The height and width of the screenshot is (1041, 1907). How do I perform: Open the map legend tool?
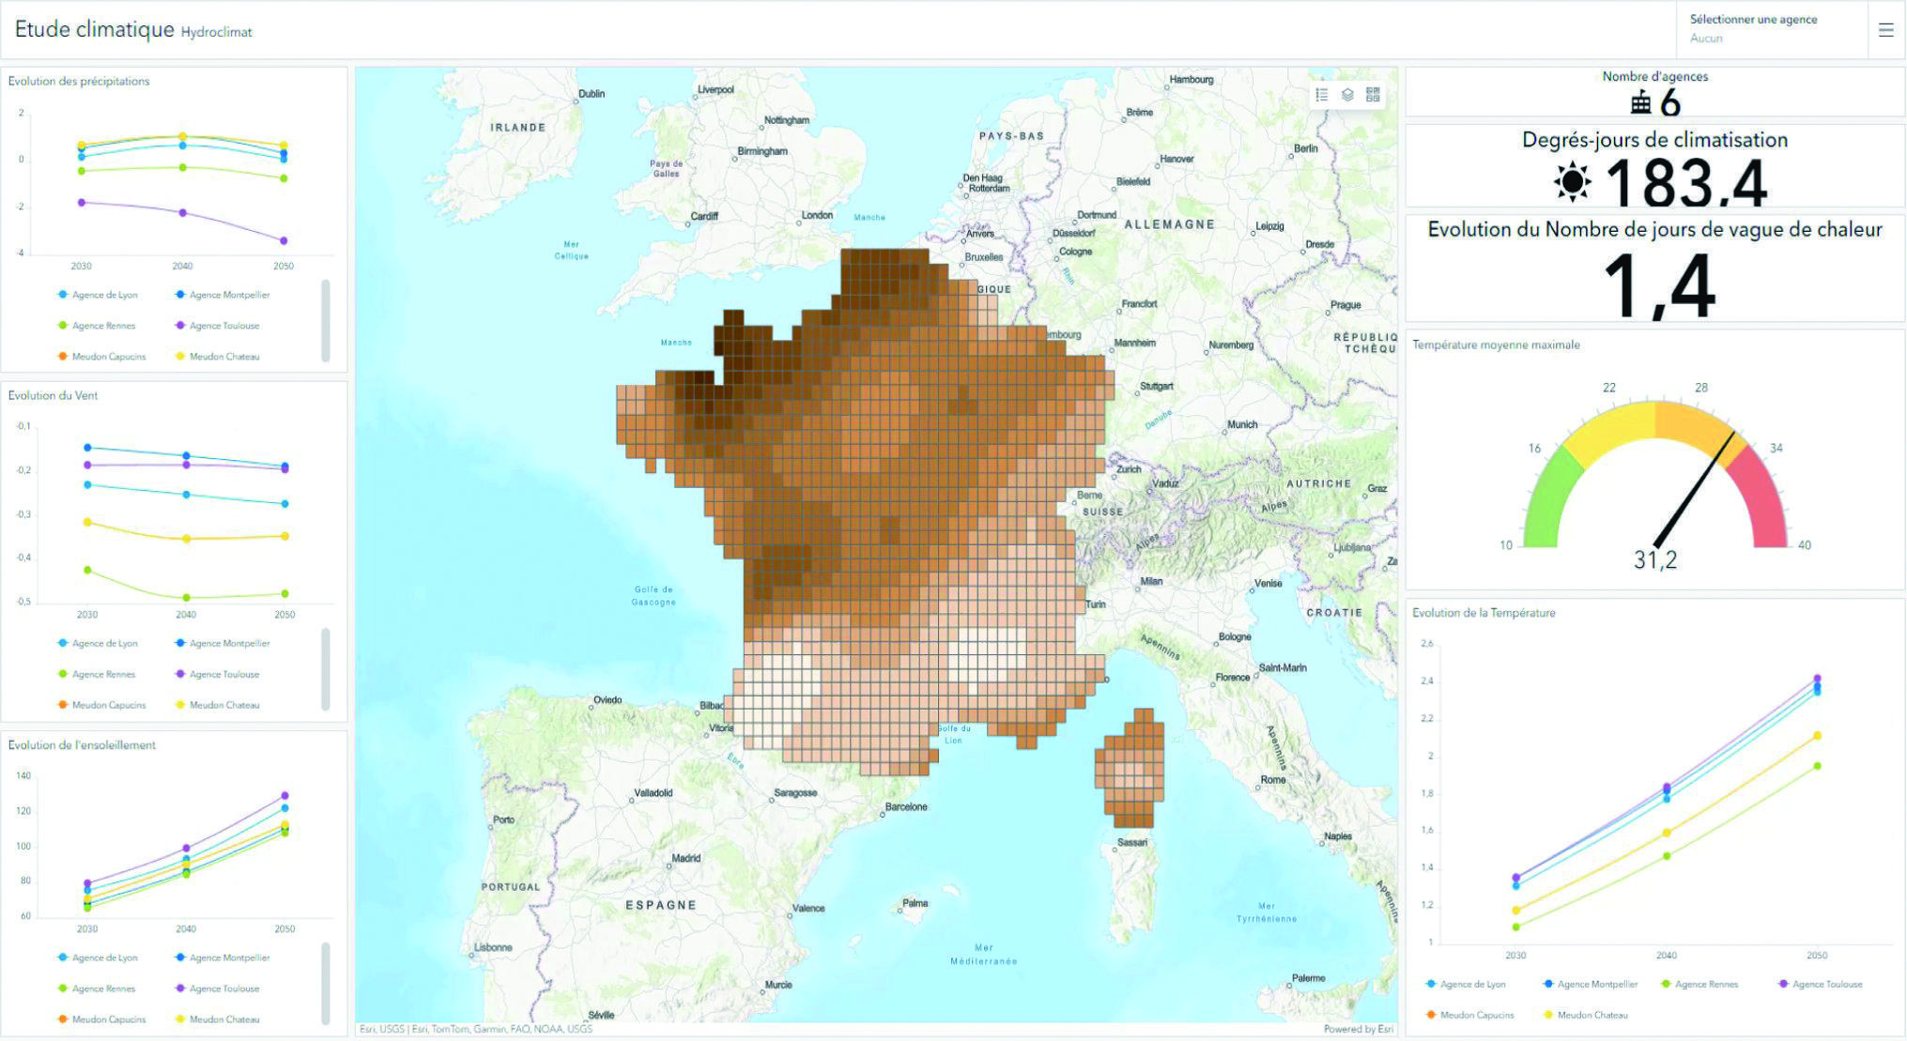pyautogui.click(x=1322, y=95)
